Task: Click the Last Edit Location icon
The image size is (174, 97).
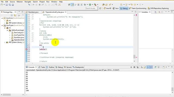Action: pos(132,5)
